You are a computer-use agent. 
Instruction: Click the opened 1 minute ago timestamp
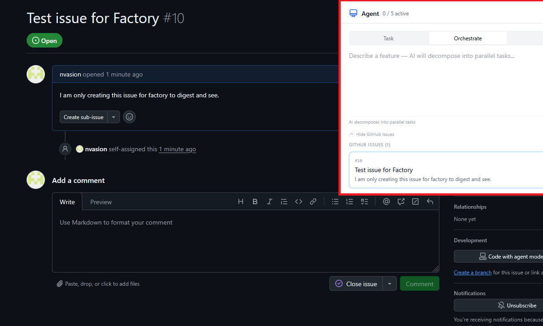[124, 74]
